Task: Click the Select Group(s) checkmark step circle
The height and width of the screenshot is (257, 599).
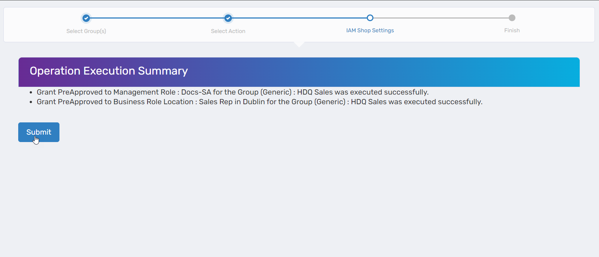Action: click(x=86, y=18)
